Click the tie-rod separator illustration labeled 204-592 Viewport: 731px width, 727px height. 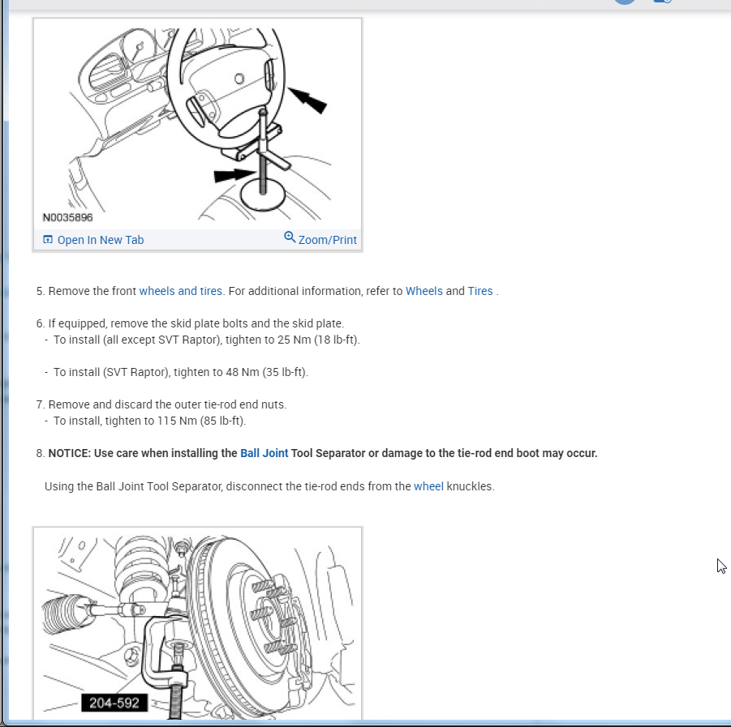(197, 624)
